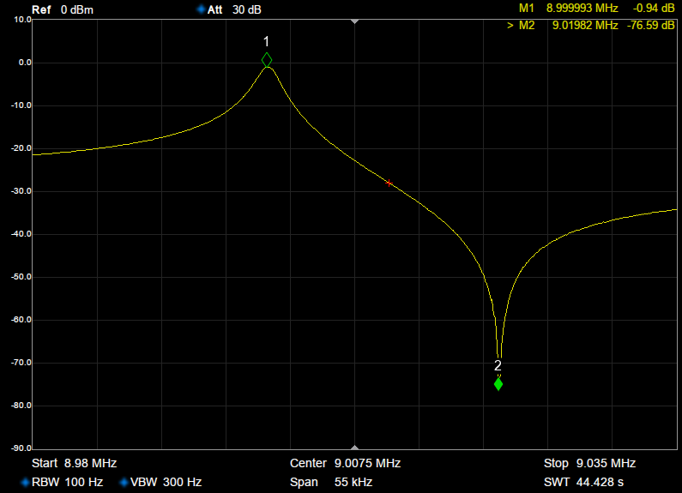Click the bottom center frequency triangle marker
Screen dimensions: 682x493
pos(354,447)
